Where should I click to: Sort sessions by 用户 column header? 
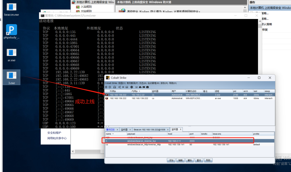(x=178, y=91)
